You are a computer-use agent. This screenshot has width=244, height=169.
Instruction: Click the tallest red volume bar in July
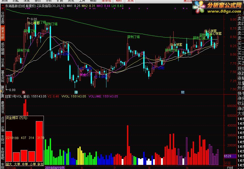click(x=128, y=145)
